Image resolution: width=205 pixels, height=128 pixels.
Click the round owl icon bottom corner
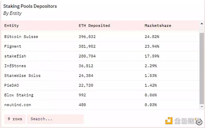[199, 122]
